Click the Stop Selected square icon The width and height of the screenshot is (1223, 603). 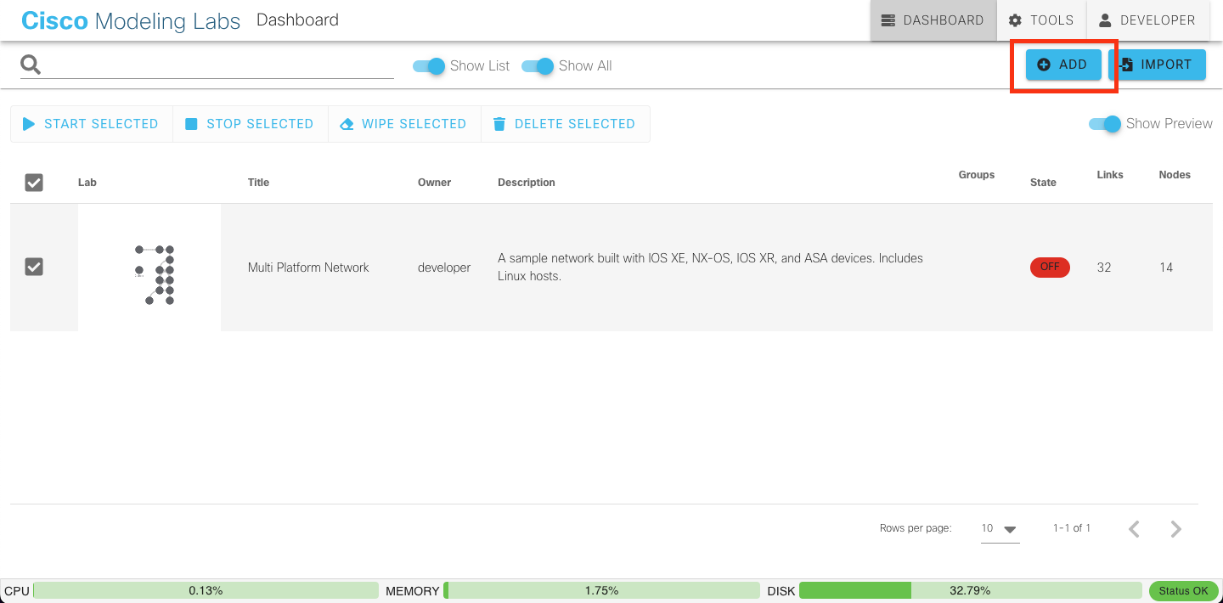191,124
